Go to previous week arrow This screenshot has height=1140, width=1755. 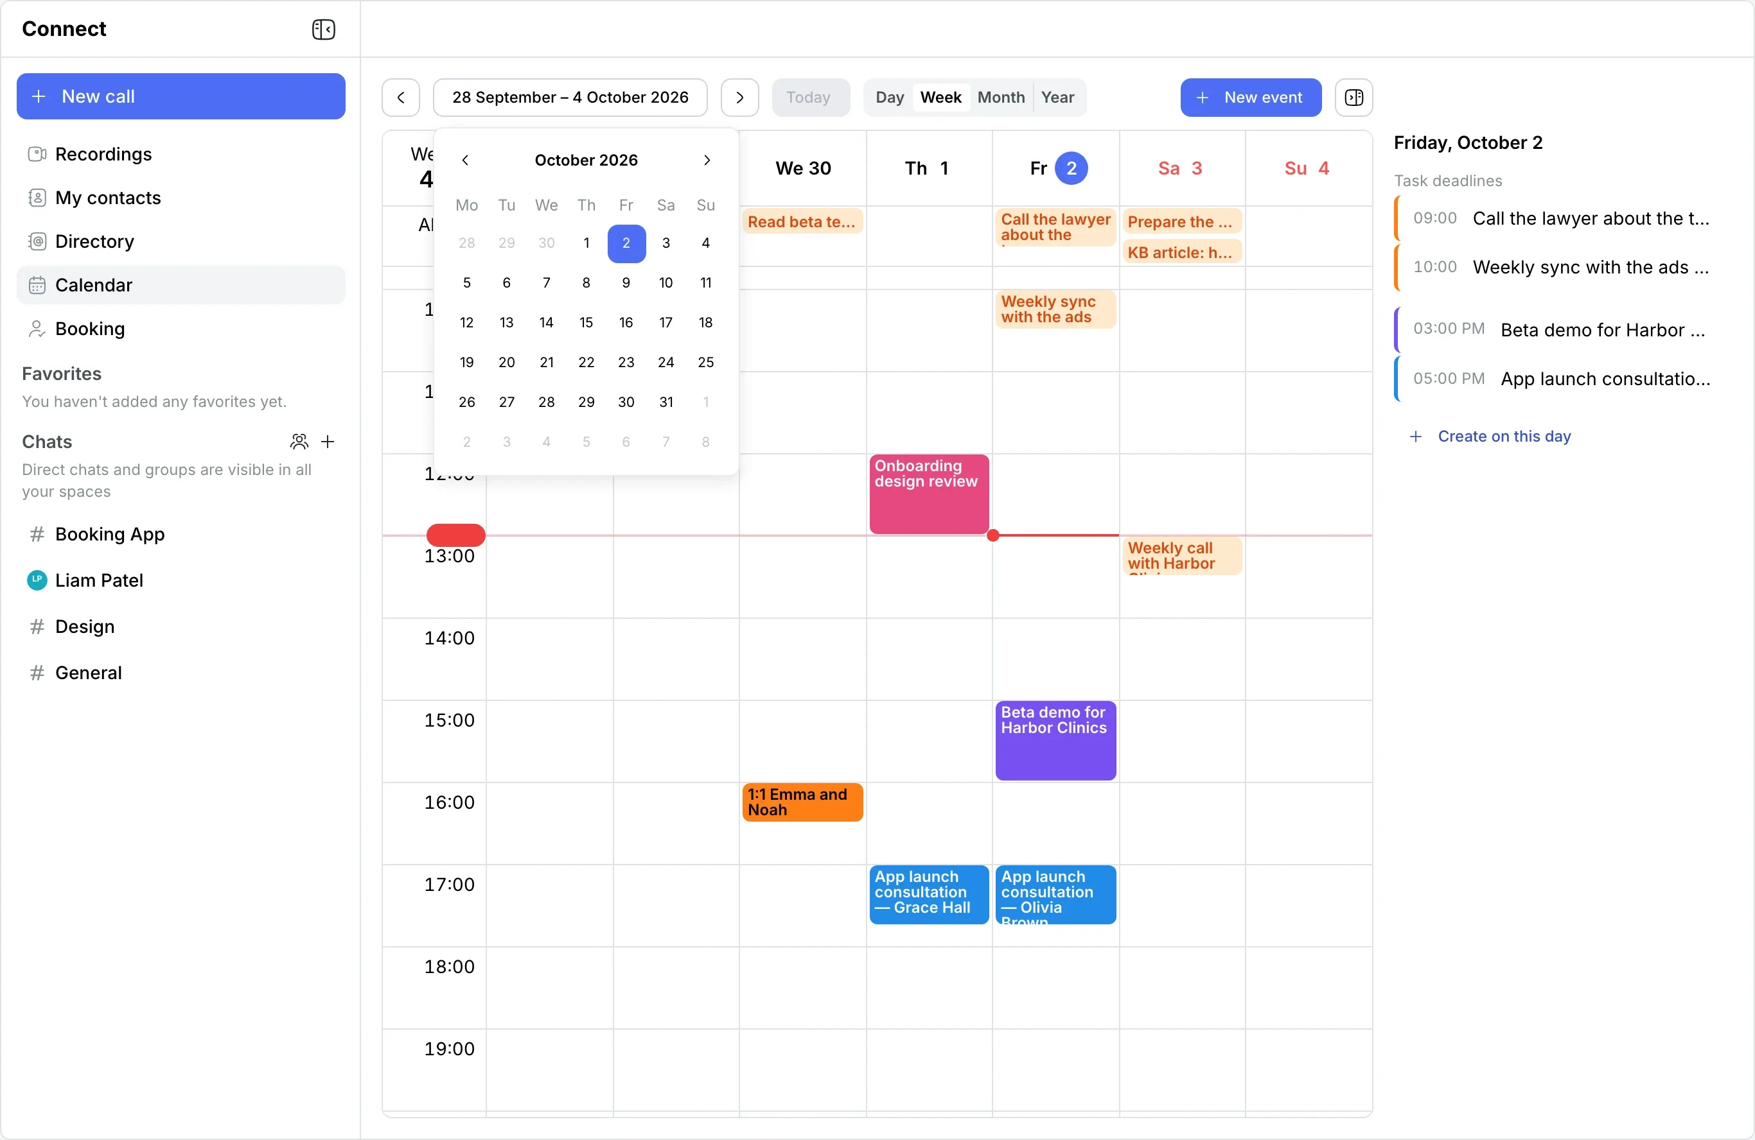400,98
